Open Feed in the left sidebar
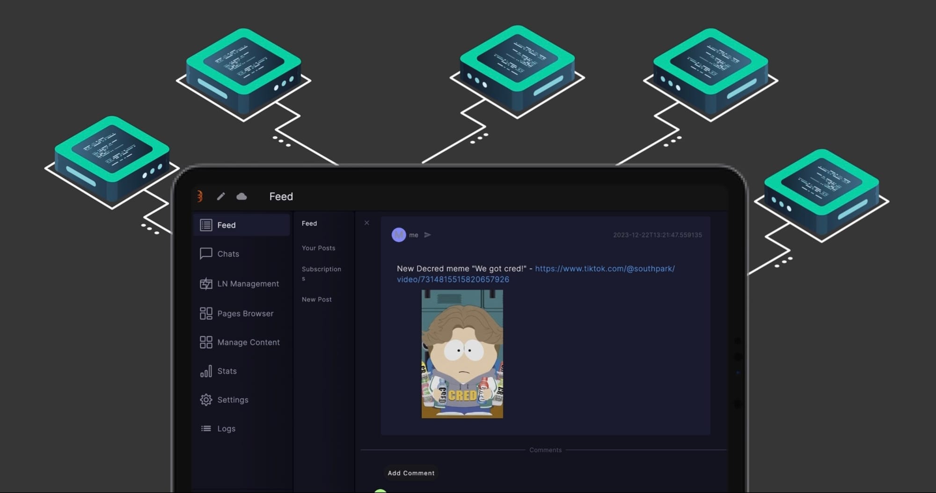The height and width of the screenshot is (493, 936). tap(242, 225)
